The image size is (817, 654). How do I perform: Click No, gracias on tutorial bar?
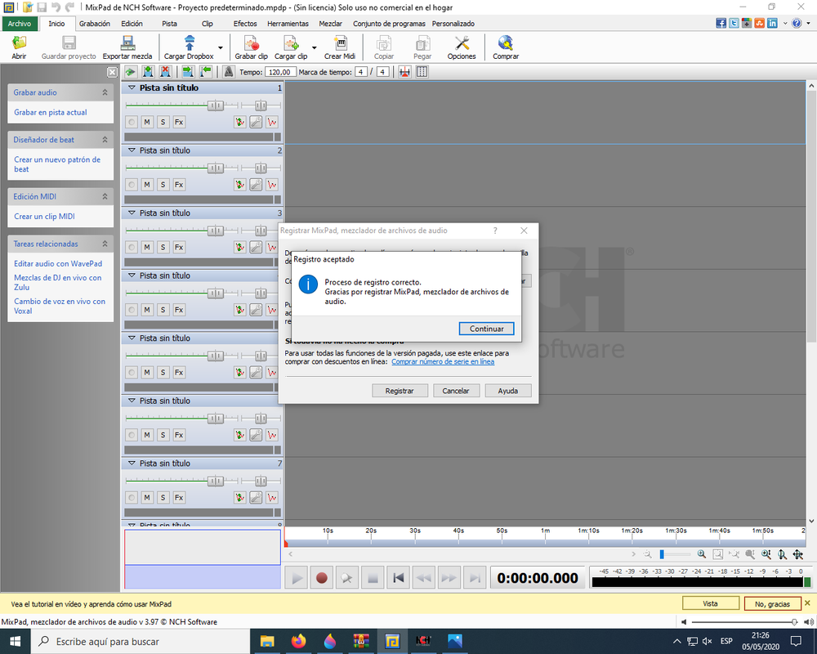click(772, 604)
